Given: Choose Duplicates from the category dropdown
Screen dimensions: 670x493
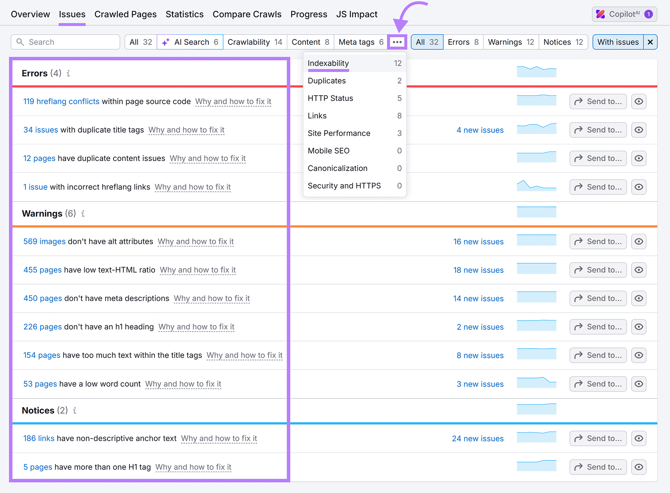Looking at the screenshot, I should coord(327,81).
